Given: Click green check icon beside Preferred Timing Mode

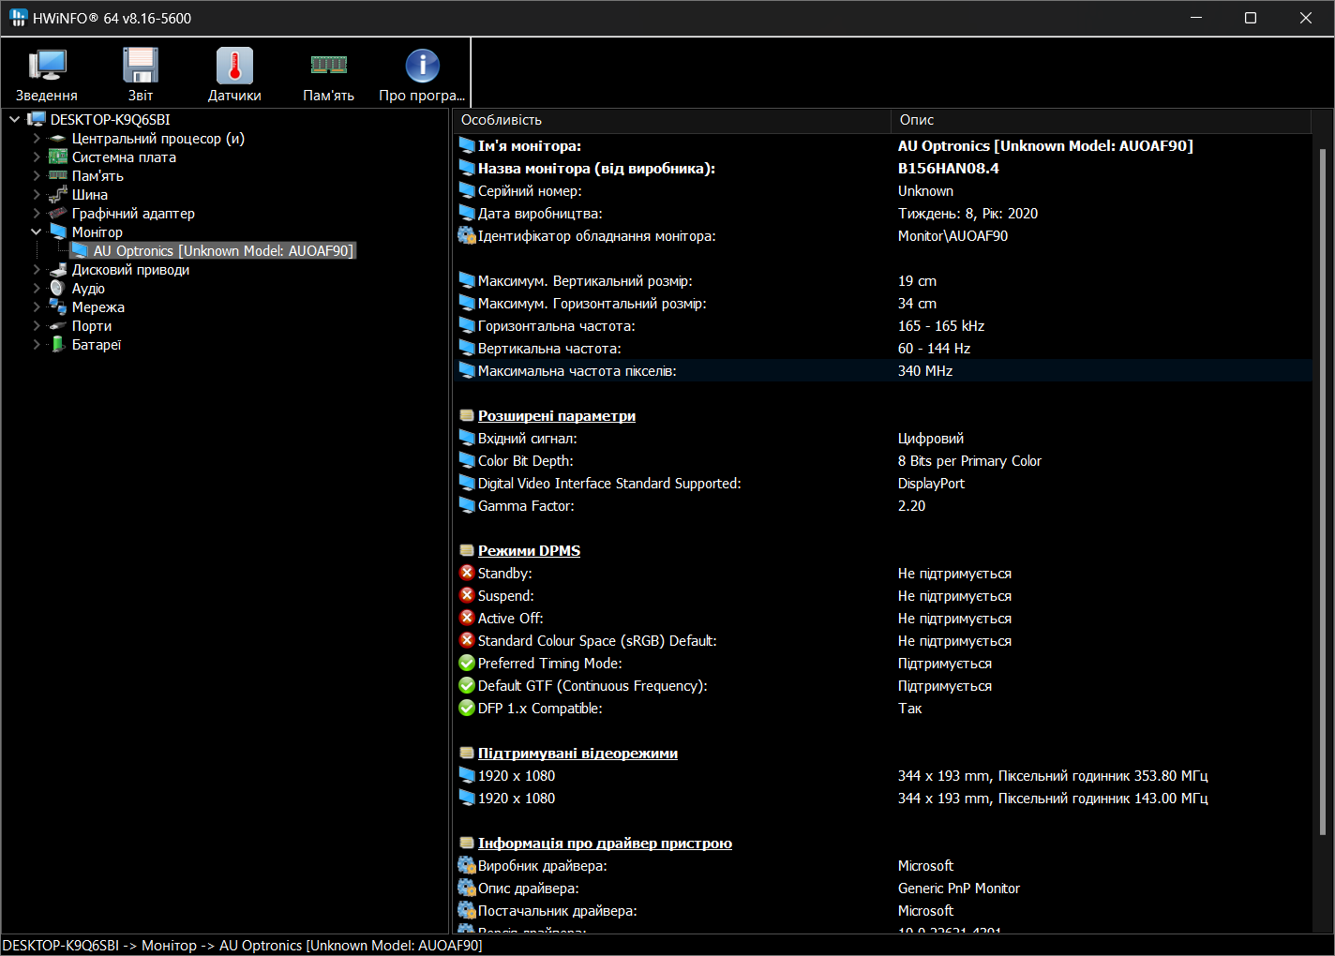Looking at the screenshot, I should (467, 663).
